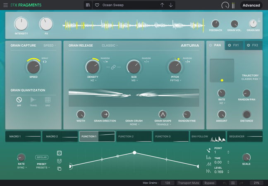Image resolution: width=268 pixels, height=186 pixels.
Task: Click the dice randomize icon for Function 1
Action: click(60, 153)
